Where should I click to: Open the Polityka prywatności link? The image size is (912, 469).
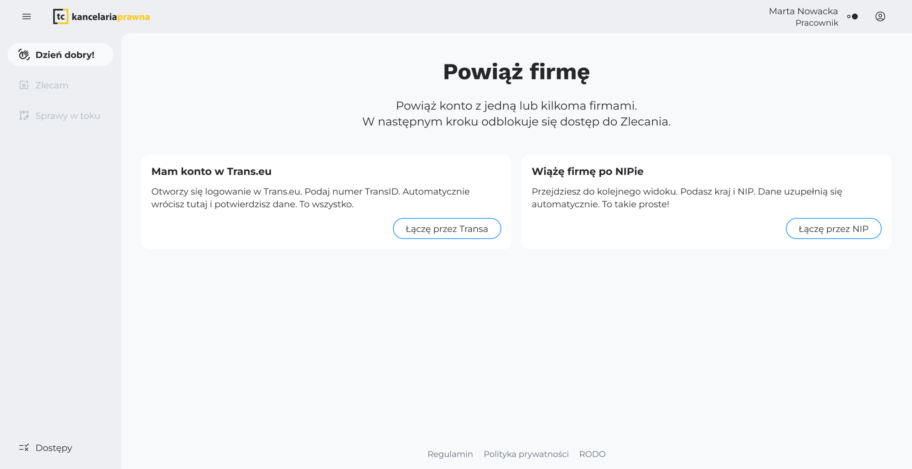[526, 454]
